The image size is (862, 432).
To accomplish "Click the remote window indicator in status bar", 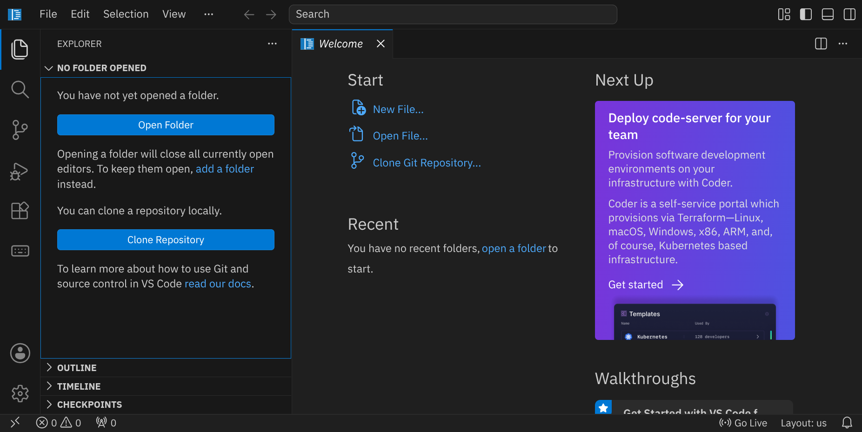I will tap(15, 423).
